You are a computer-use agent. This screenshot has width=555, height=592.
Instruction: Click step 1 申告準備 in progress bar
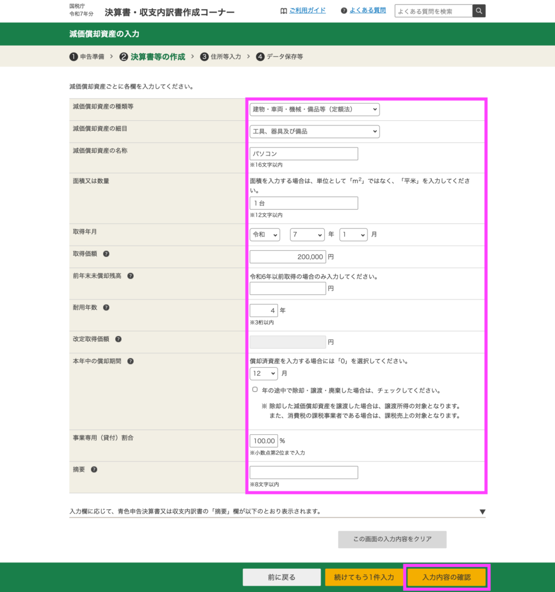(87, 57)
